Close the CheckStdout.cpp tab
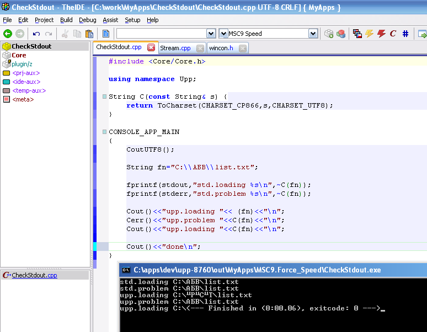 [151, 48]
